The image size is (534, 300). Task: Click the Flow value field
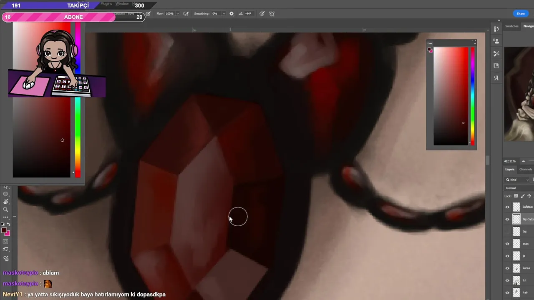pos(170,14)
